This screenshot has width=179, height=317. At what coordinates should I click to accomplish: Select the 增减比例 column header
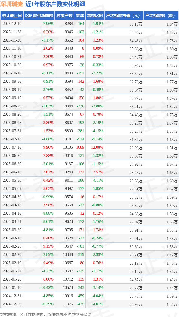tap(95, 16)
